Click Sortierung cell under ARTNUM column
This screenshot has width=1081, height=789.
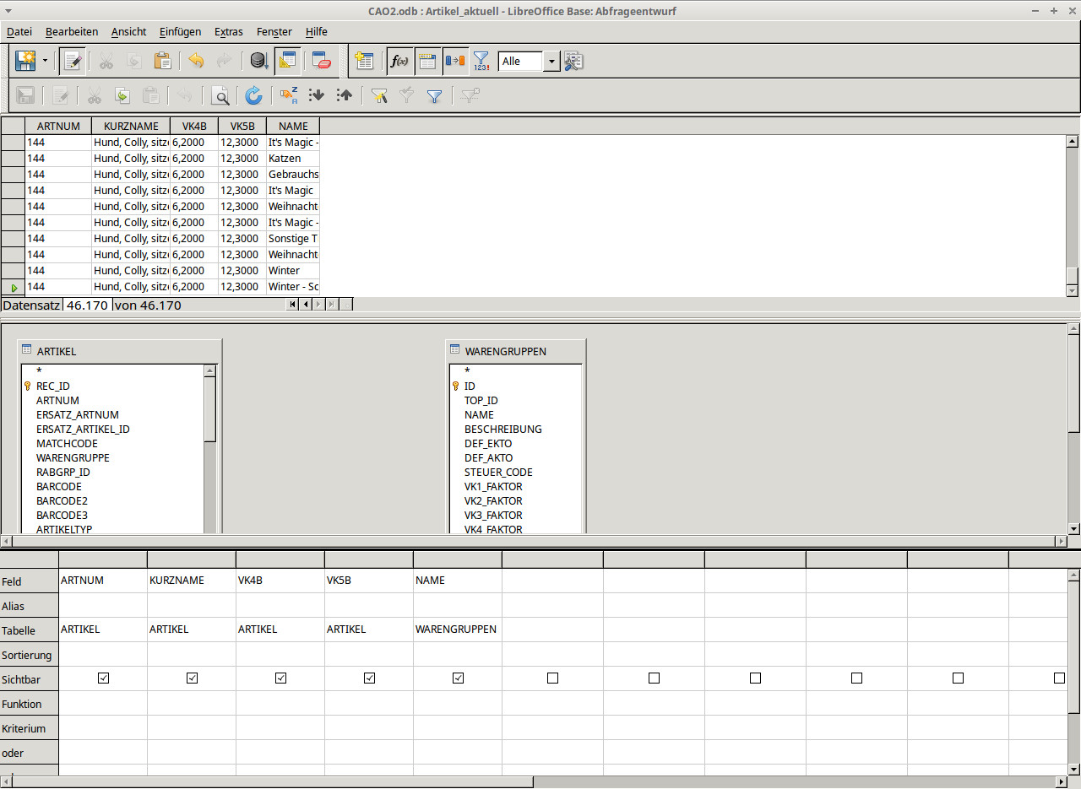coord(103,654)
